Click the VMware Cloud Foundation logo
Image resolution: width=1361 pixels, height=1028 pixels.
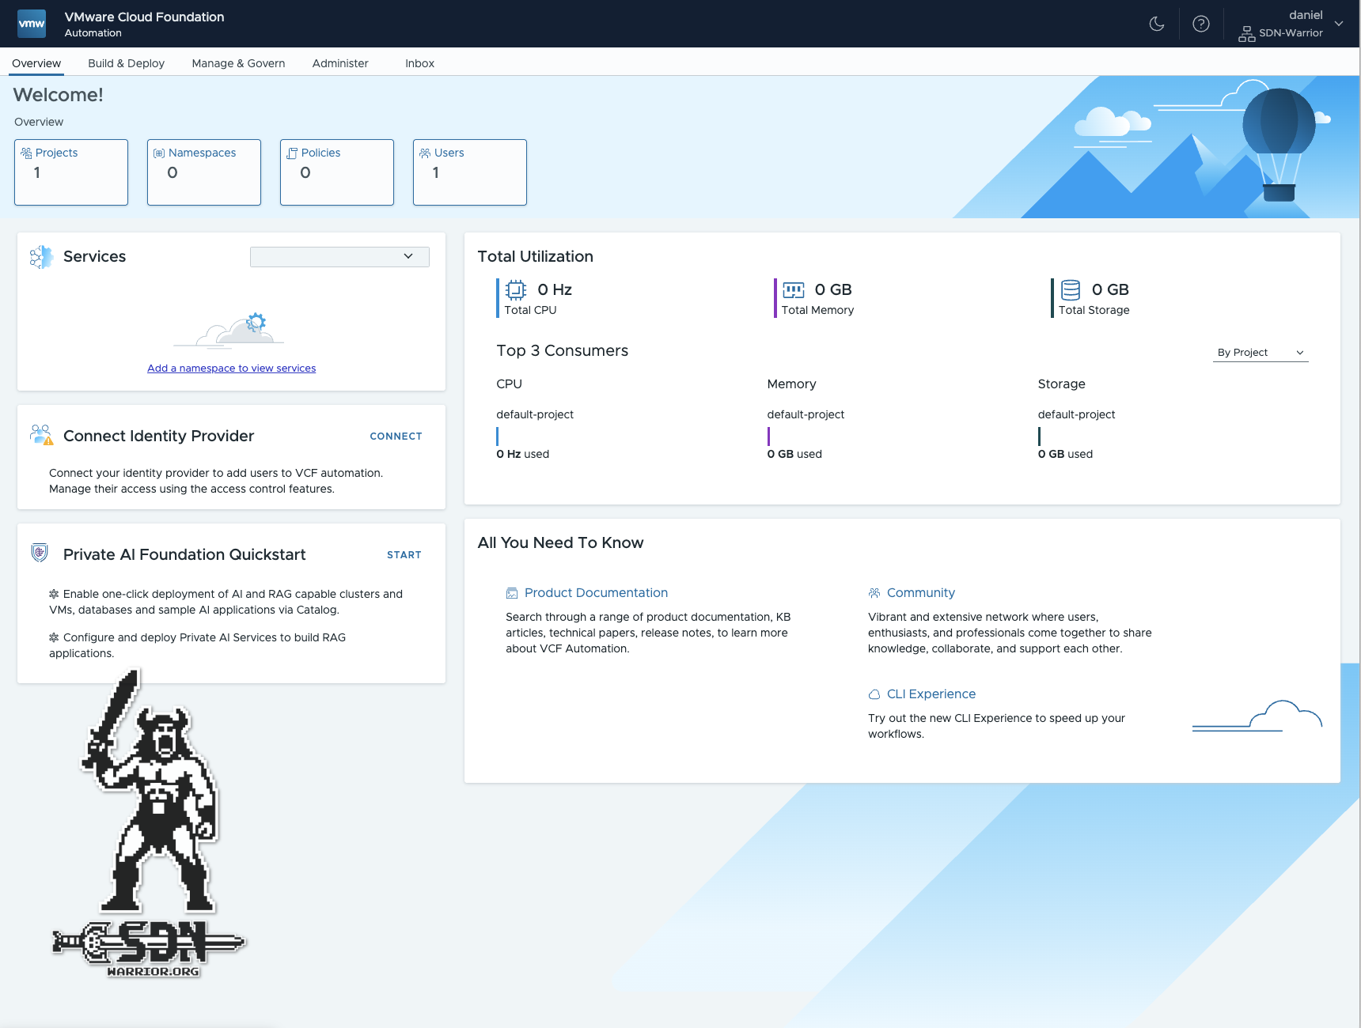[32, 23]
